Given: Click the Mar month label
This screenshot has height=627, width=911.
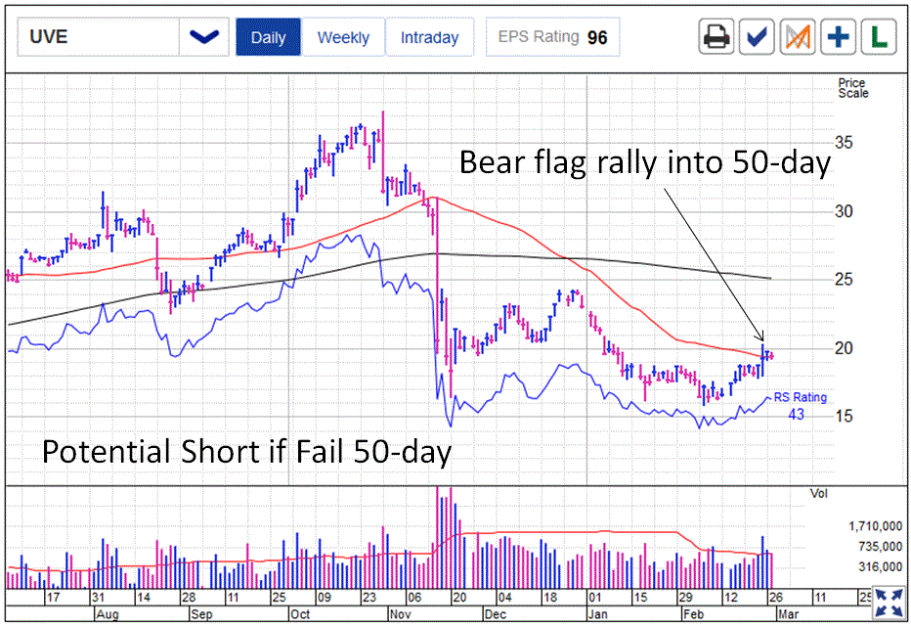Looking at the screenshot, I should (789, 614).
